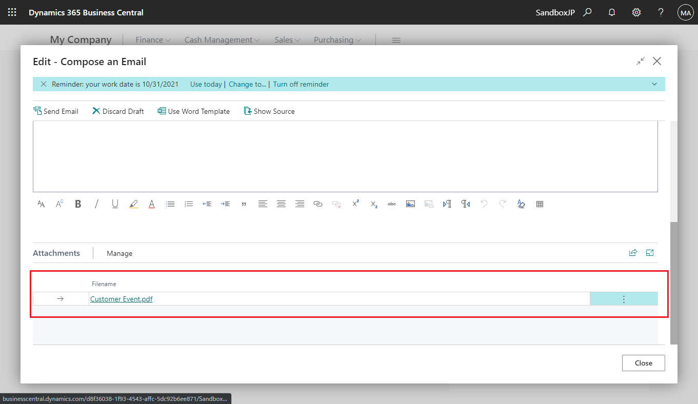The height and width of the screenshot is (404, 698).
Task: Clear formatting from the text
Action: click(521, 204)
